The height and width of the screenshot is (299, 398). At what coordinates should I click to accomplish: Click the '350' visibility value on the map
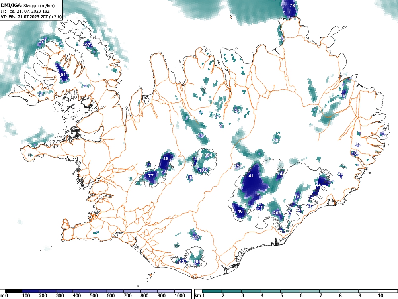236,110
